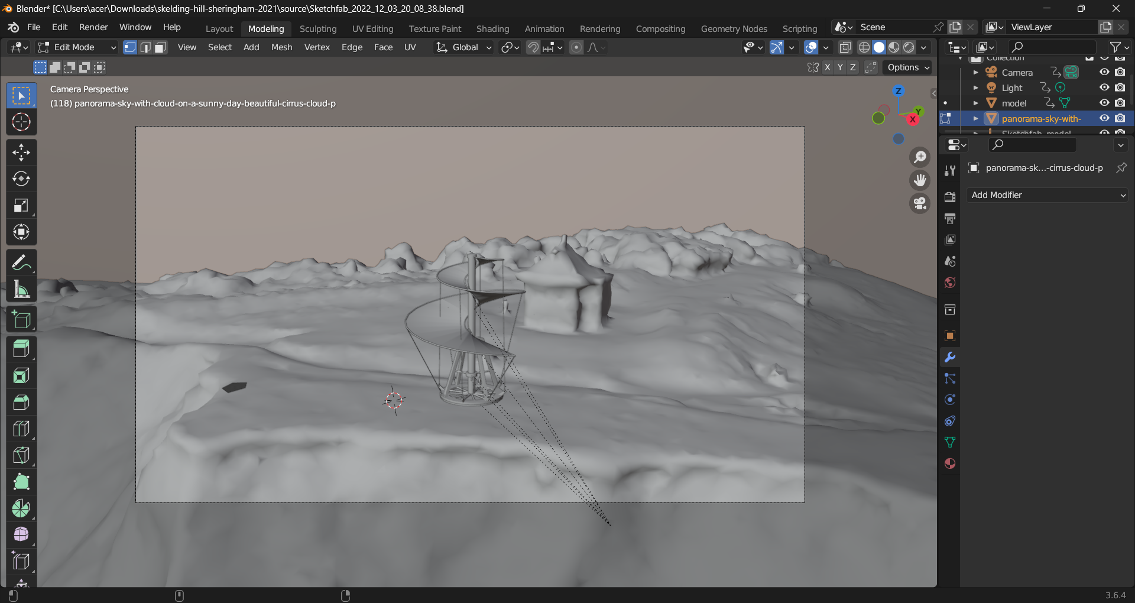
Task: Open the Render properties tab
Action: click(950, 197)
